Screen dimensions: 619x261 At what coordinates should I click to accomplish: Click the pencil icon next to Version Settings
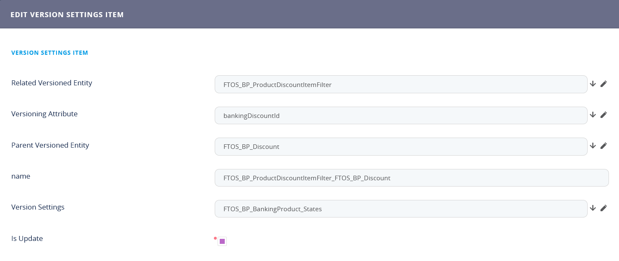[604, 208]
